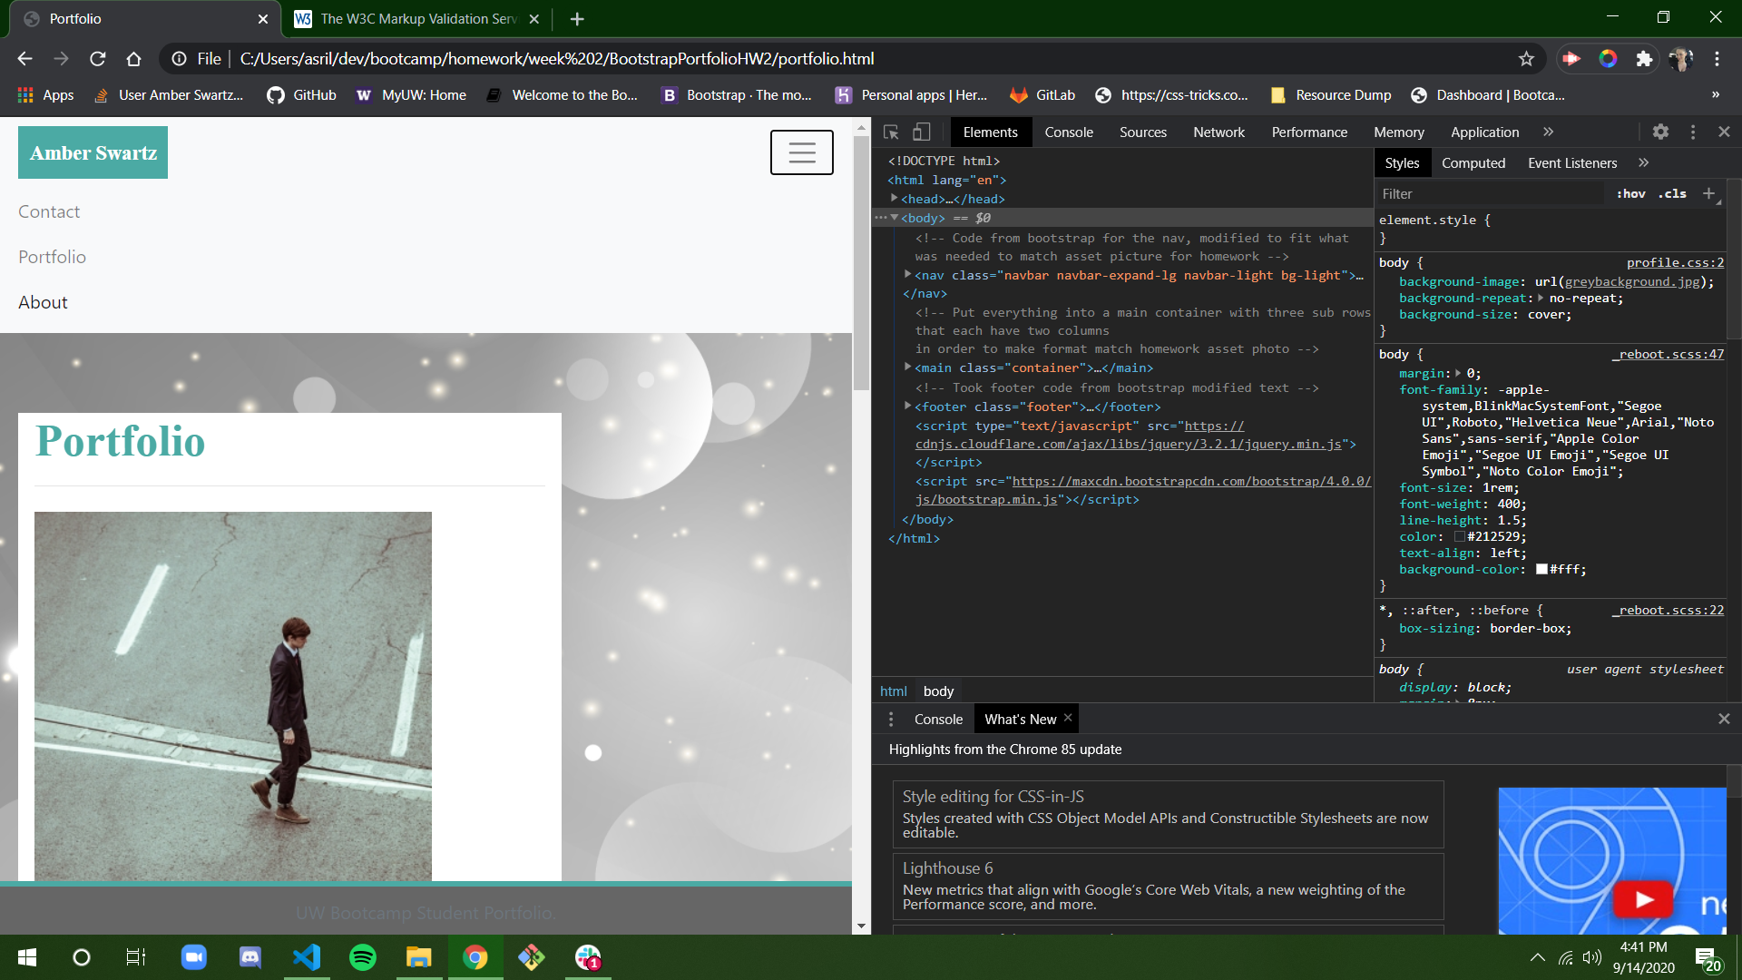Open DevTools customize three-dot menu
1742x980 pixels.
[1693, 132]
